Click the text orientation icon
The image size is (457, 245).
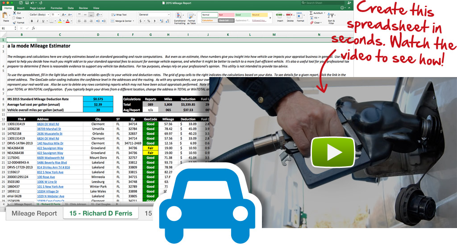coord(98,15)
